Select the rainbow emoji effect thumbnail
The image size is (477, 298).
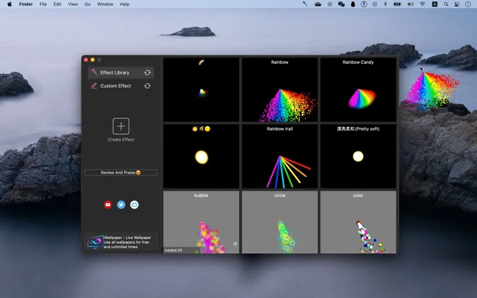(x=201, y=89)
